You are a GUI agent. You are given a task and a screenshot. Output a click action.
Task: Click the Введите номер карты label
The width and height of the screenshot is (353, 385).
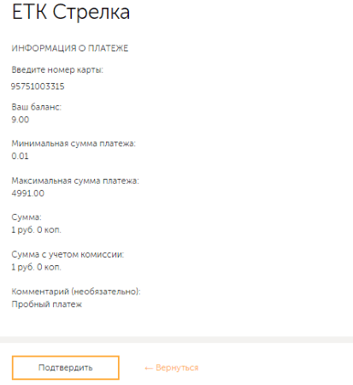(57, 69)
